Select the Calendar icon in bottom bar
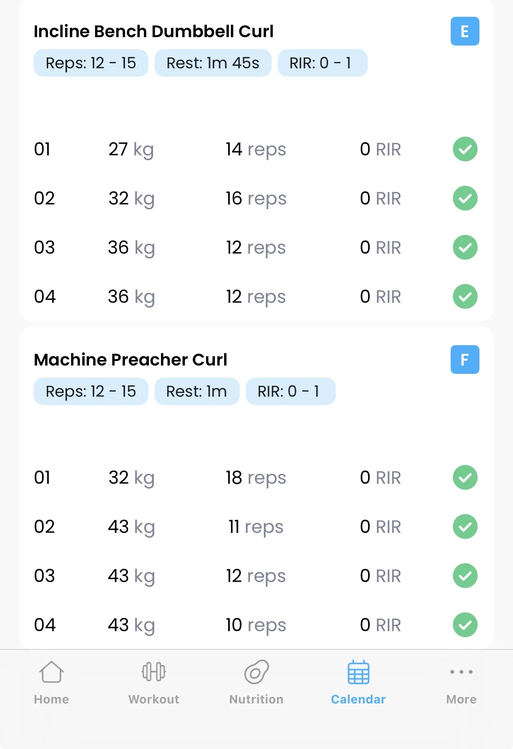Image resolution: width=513 pixels, height=749 pixels. [358, 672]
